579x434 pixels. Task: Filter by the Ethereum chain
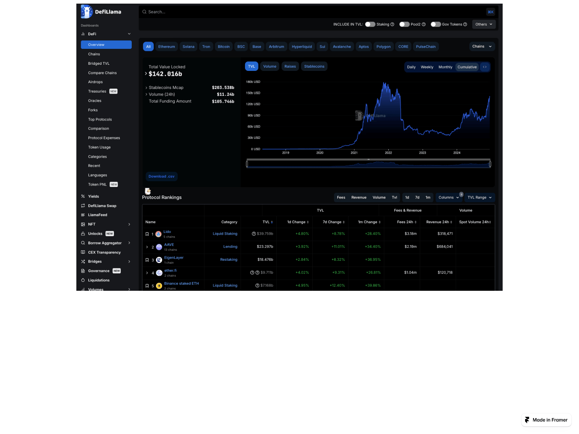(166, 47)
